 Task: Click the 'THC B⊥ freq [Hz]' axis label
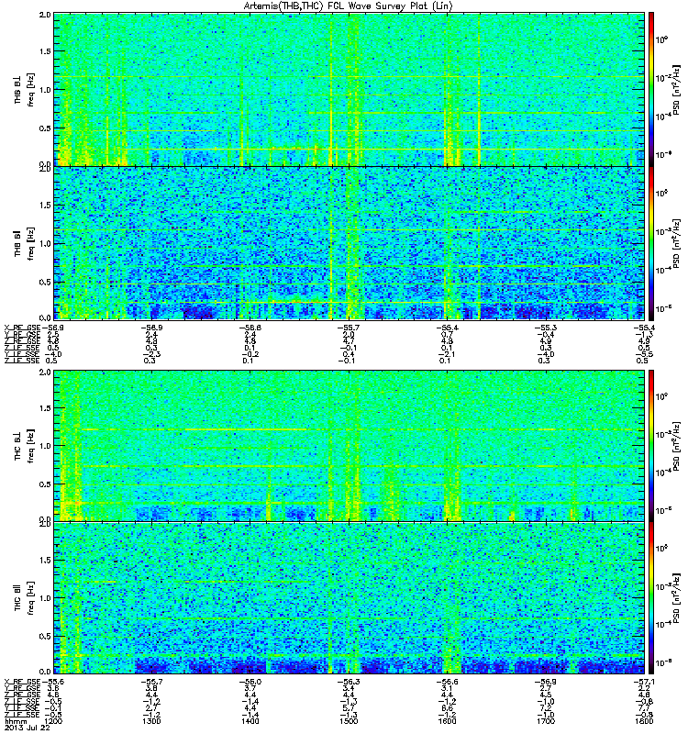click(25, 446)
